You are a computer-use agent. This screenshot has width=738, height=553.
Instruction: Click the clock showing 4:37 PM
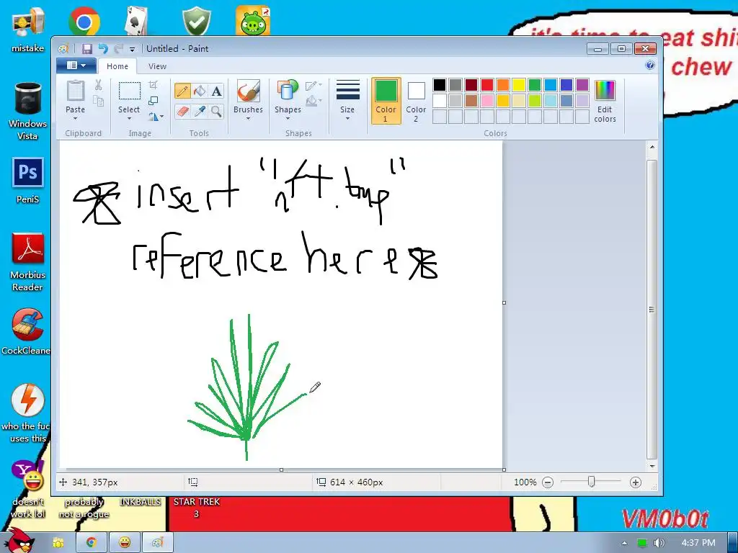[x=698, y=543]
